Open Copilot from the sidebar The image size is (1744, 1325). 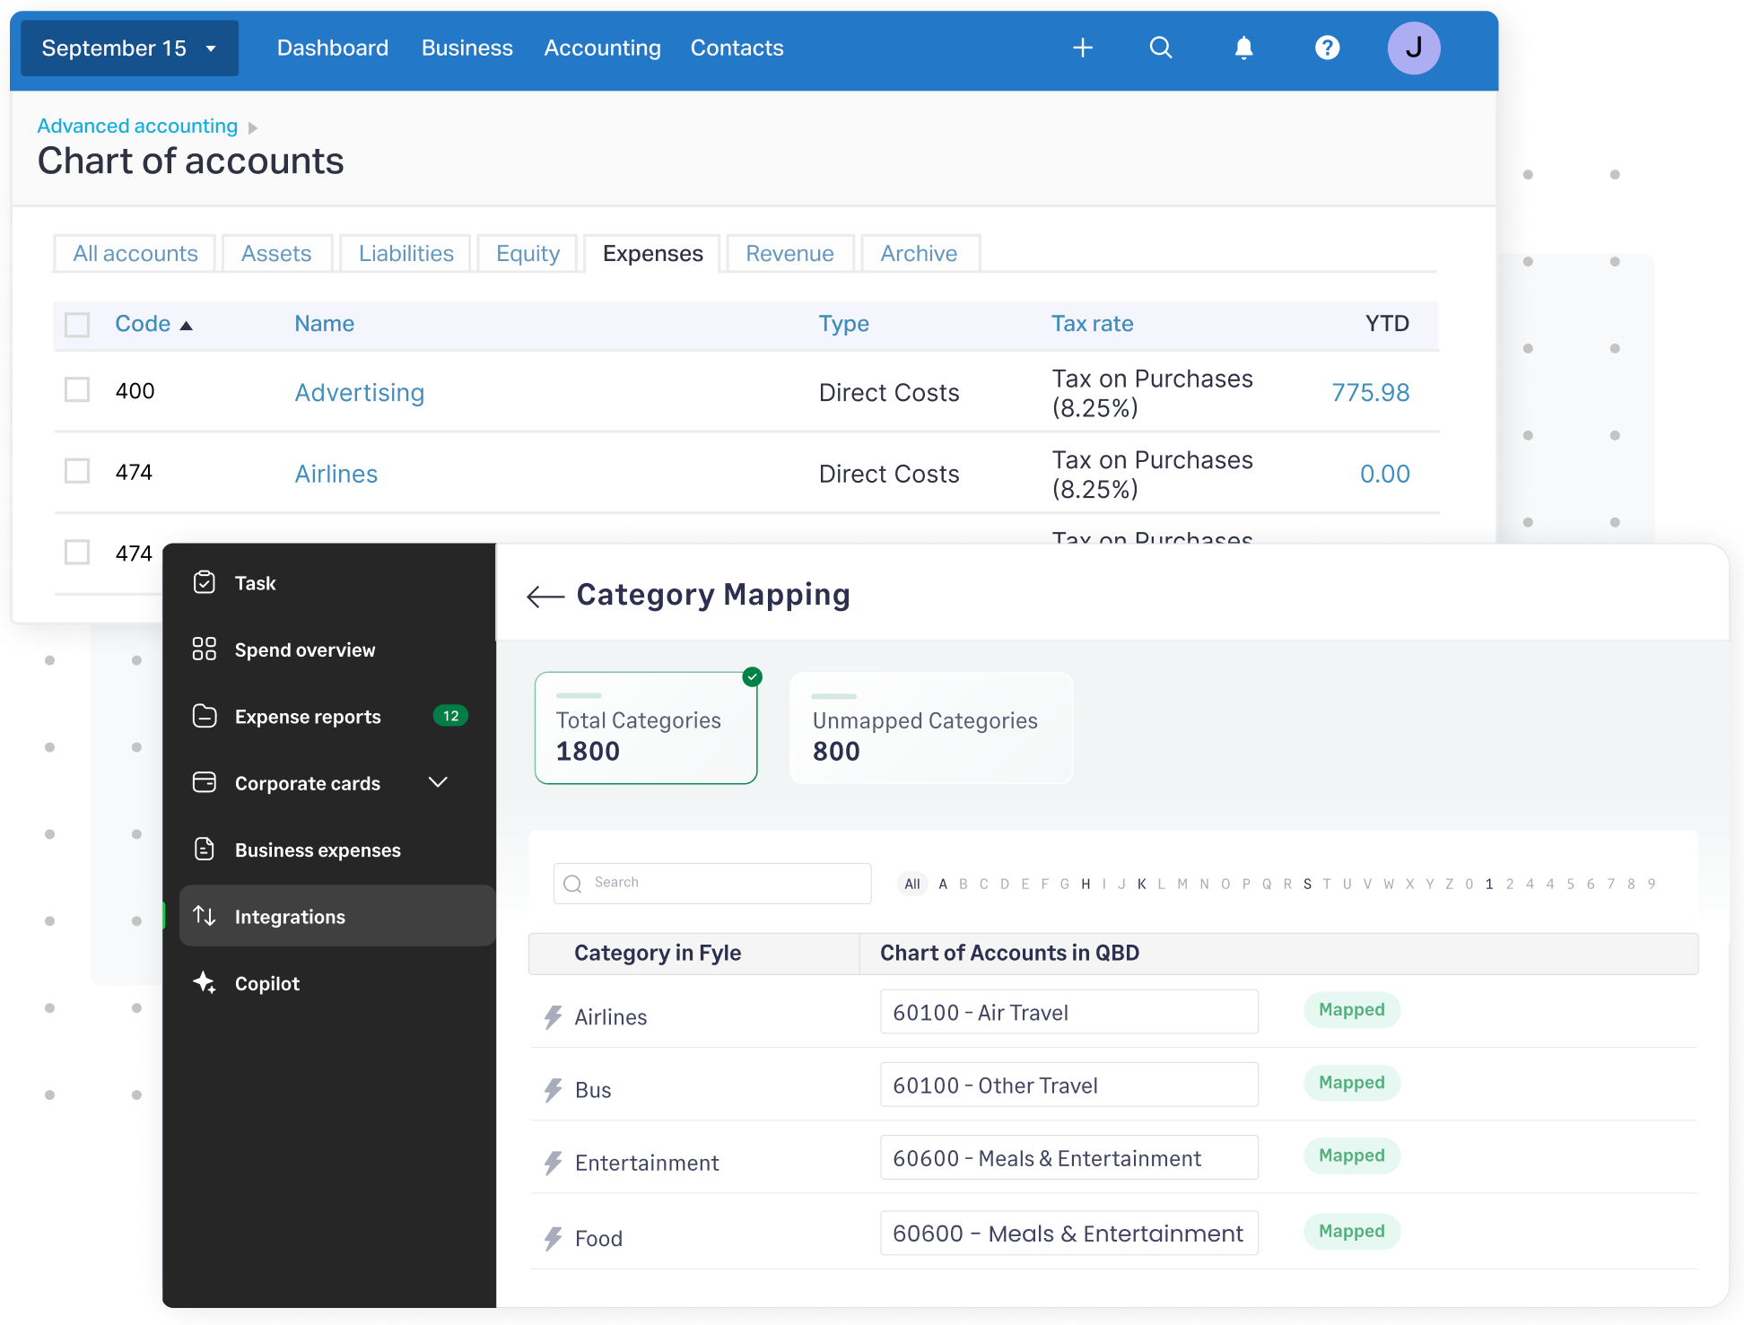[266, 982]
